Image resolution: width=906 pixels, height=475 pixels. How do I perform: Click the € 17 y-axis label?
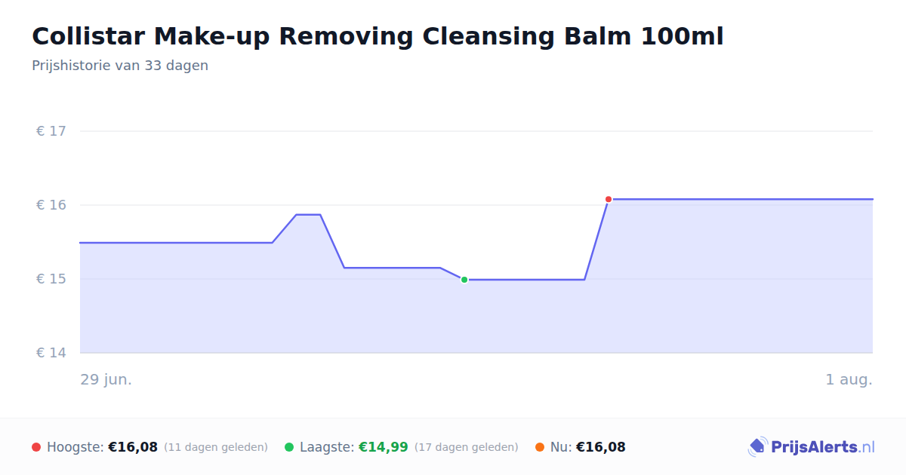click(x=51, y=131)
